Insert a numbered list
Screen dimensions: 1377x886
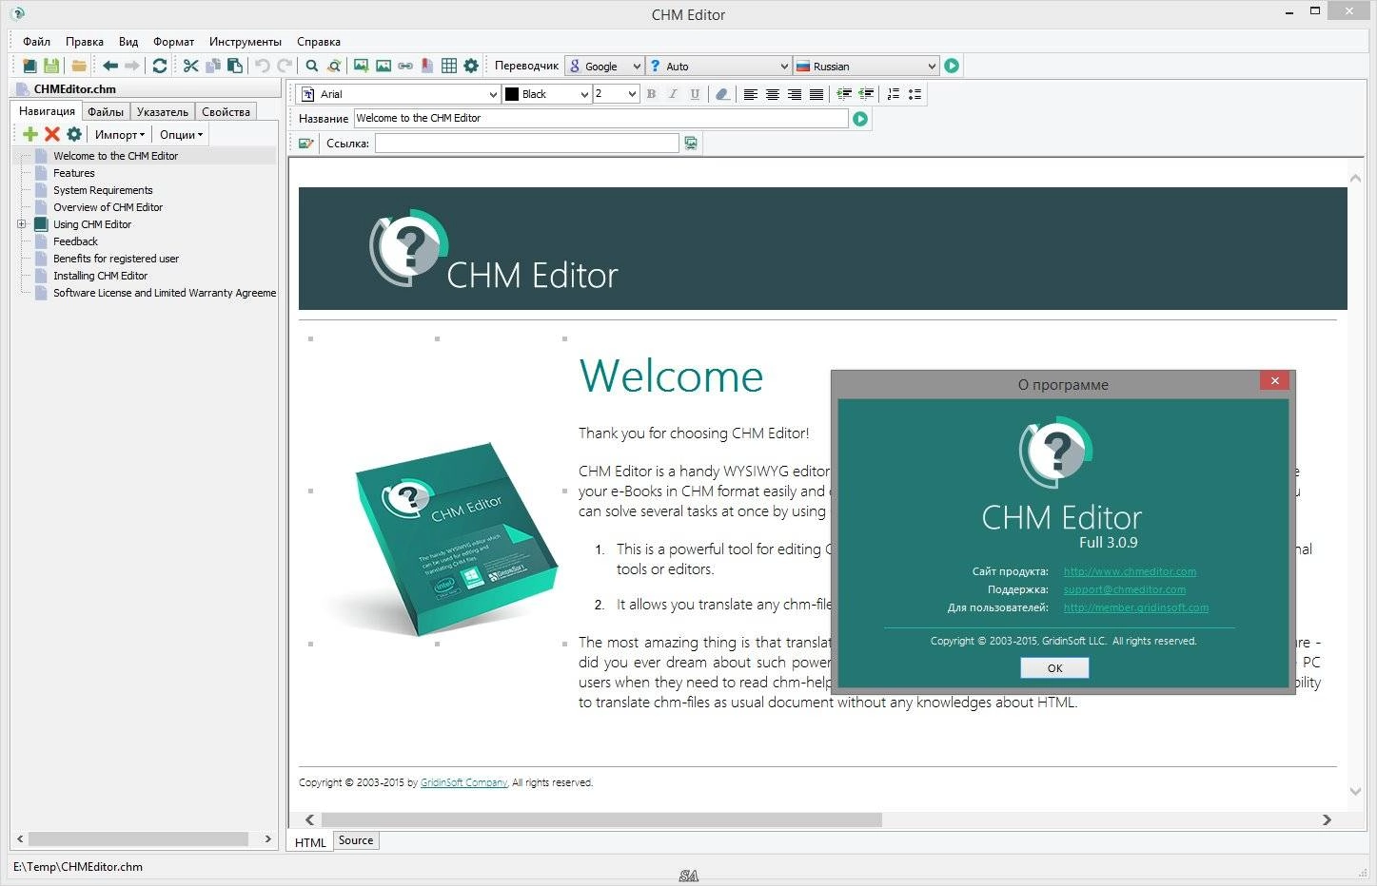[893, 94]
